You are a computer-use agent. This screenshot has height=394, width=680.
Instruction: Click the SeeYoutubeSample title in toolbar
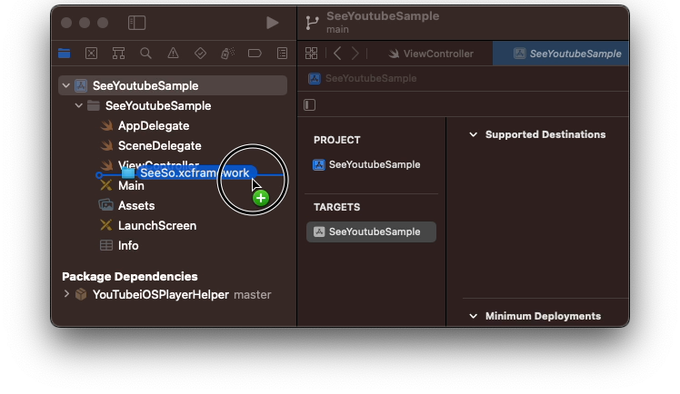tap(383, 16)
